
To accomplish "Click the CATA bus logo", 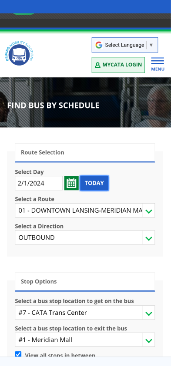I will (x=20, y=53).
